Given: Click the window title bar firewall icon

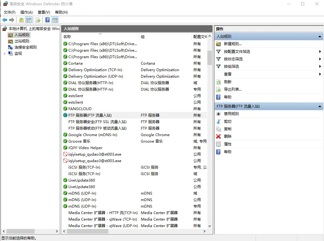Looking at the screenshot, I should coord(5,4).
